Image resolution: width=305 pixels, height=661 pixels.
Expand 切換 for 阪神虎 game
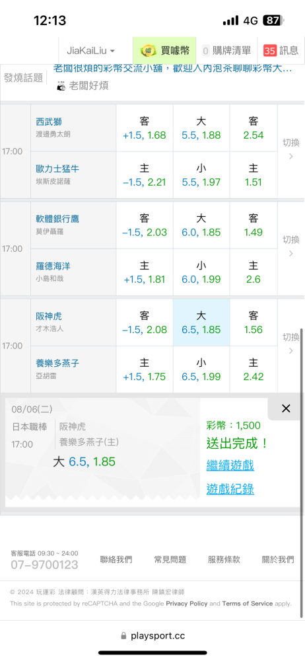click(290, 344)
